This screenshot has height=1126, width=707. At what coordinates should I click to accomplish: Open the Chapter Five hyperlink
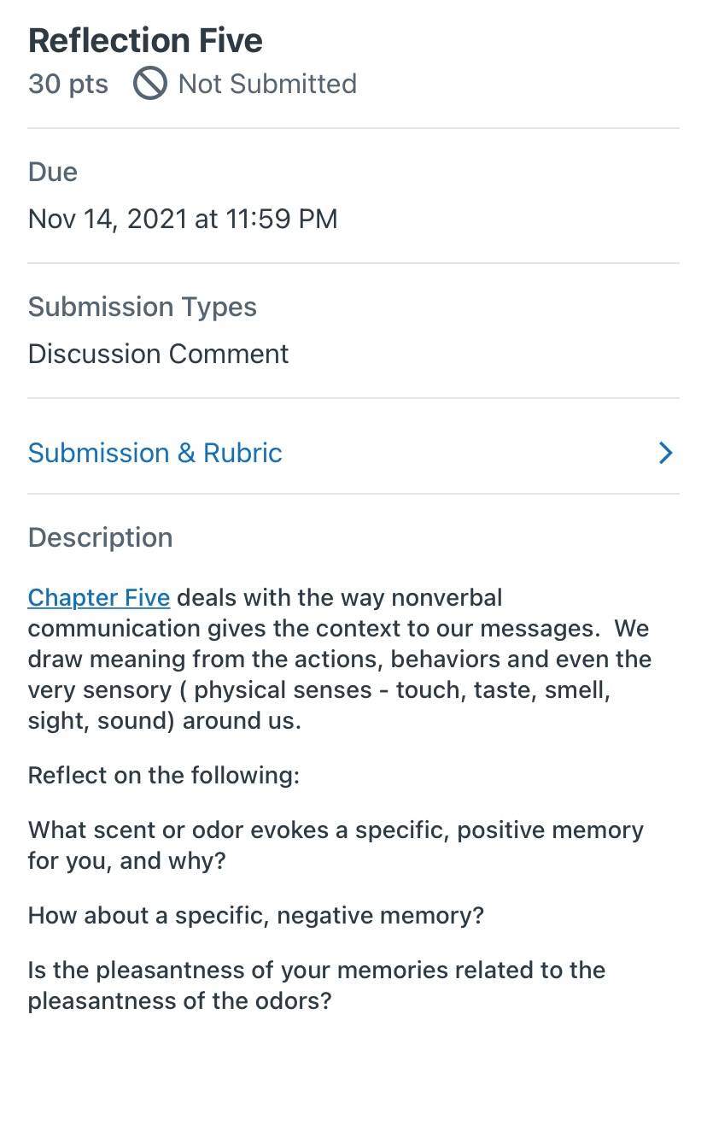click(99, 597)
